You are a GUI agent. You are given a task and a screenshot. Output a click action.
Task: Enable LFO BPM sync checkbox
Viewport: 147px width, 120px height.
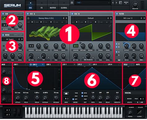pos(82,93)
